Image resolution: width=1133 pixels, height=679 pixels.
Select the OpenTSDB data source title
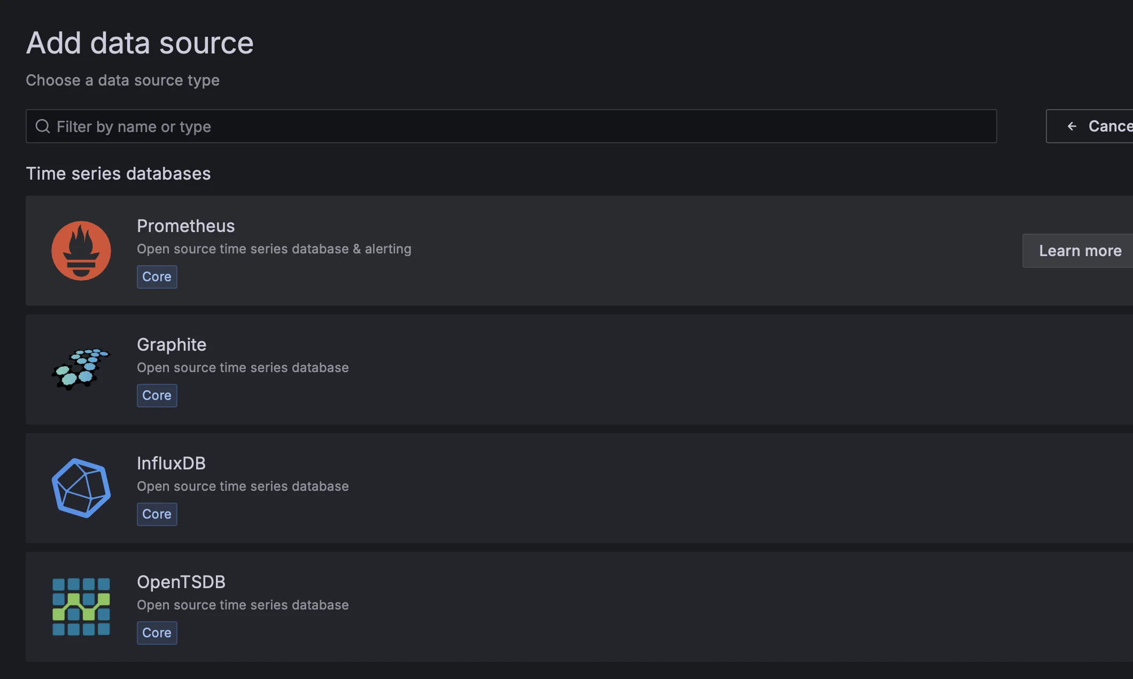181,582
